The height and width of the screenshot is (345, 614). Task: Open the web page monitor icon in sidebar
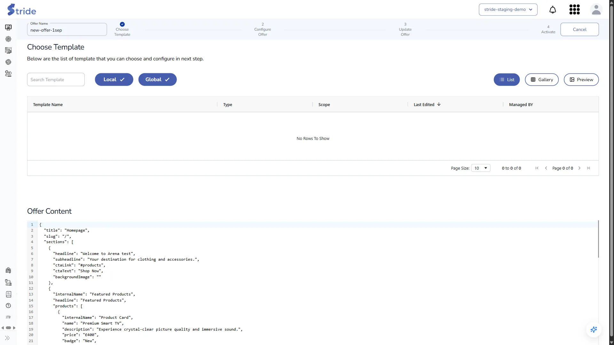click(8, 50)
